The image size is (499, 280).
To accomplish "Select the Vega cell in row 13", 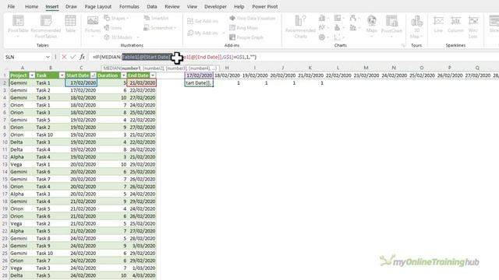I will 23,164.
